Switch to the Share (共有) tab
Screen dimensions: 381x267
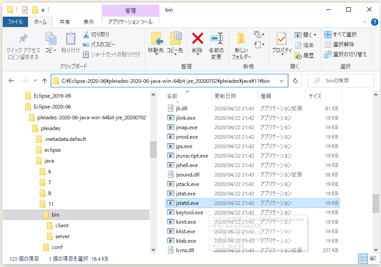click(x=65, y=22)
